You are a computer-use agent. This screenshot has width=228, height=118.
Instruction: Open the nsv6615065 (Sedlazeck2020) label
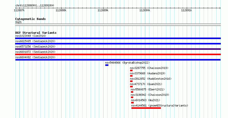(35, 41)
